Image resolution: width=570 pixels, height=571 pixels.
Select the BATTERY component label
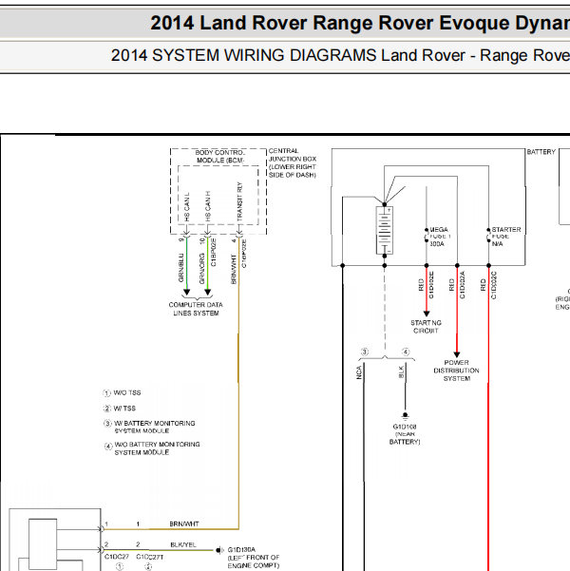[x=541, y=152]
